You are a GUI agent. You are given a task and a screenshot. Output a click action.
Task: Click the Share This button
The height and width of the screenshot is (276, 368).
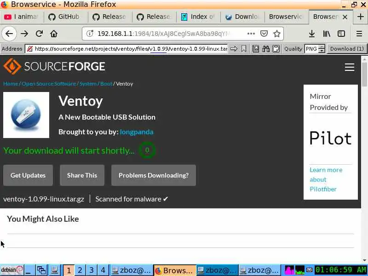pos(82,175)
